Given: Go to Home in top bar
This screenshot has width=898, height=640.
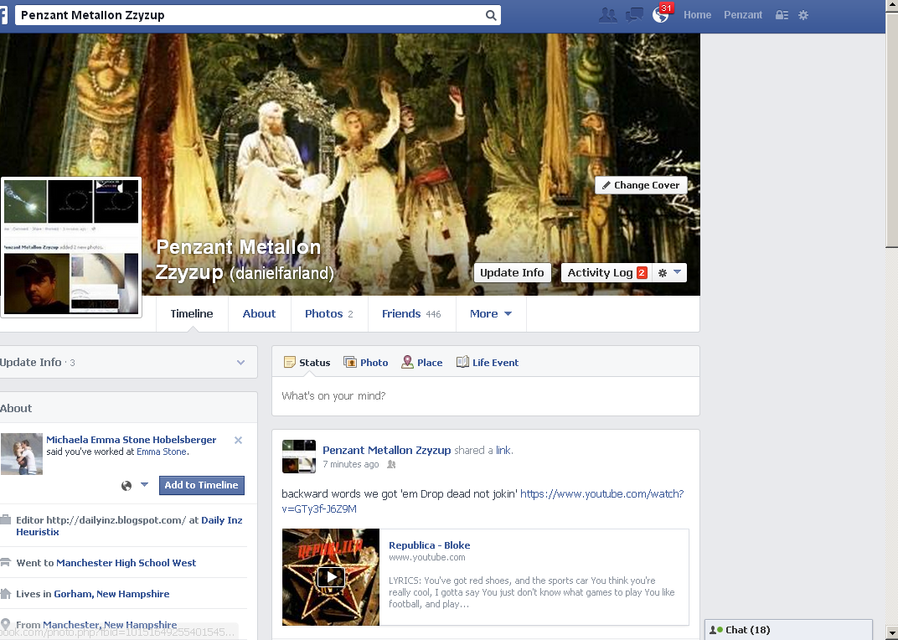Looking at the screenshot, I should coord(697,15).
